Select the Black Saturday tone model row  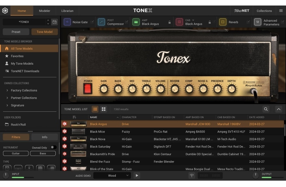point(172,147)
